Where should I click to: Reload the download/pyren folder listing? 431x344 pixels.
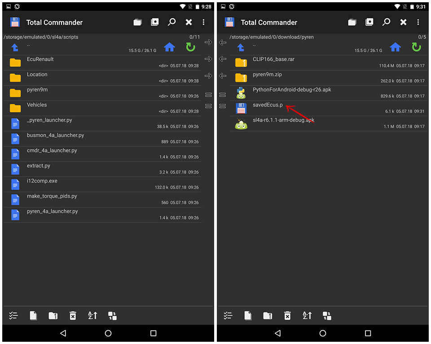pyautogui.click(x=417, y=47)
